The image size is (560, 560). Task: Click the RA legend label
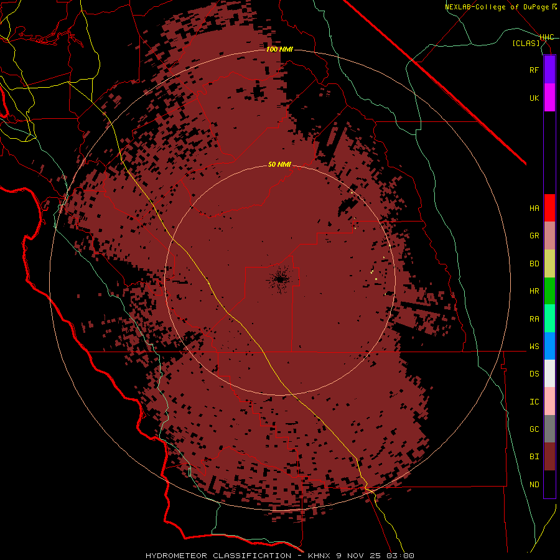point(534,319)
